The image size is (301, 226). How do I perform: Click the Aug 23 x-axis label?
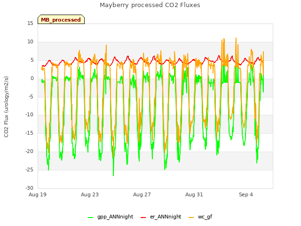click(90, 194)
